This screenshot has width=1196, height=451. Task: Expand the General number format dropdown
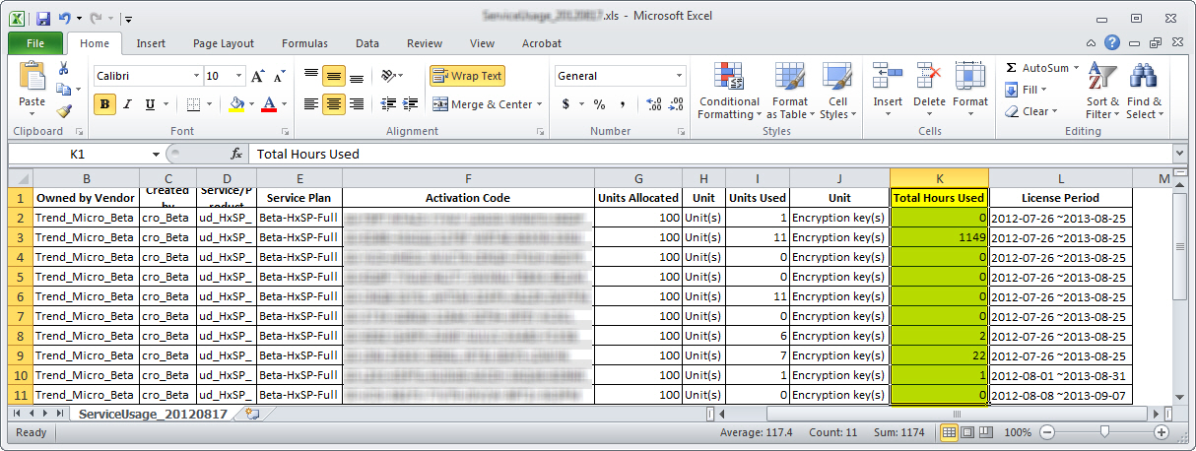pos(679,77)
